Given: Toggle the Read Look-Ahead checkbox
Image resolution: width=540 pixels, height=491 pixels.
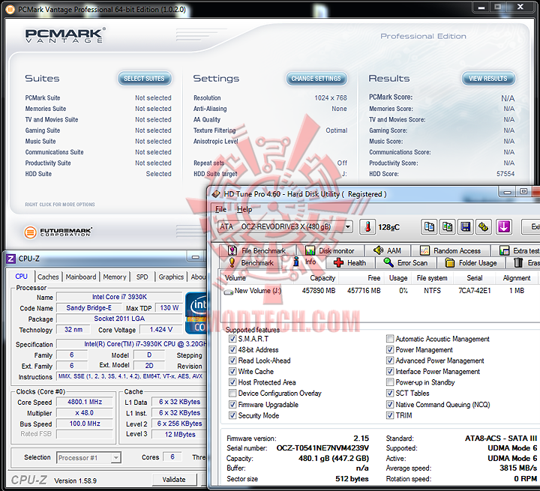Looking at the screenshot, I should 232,361.
